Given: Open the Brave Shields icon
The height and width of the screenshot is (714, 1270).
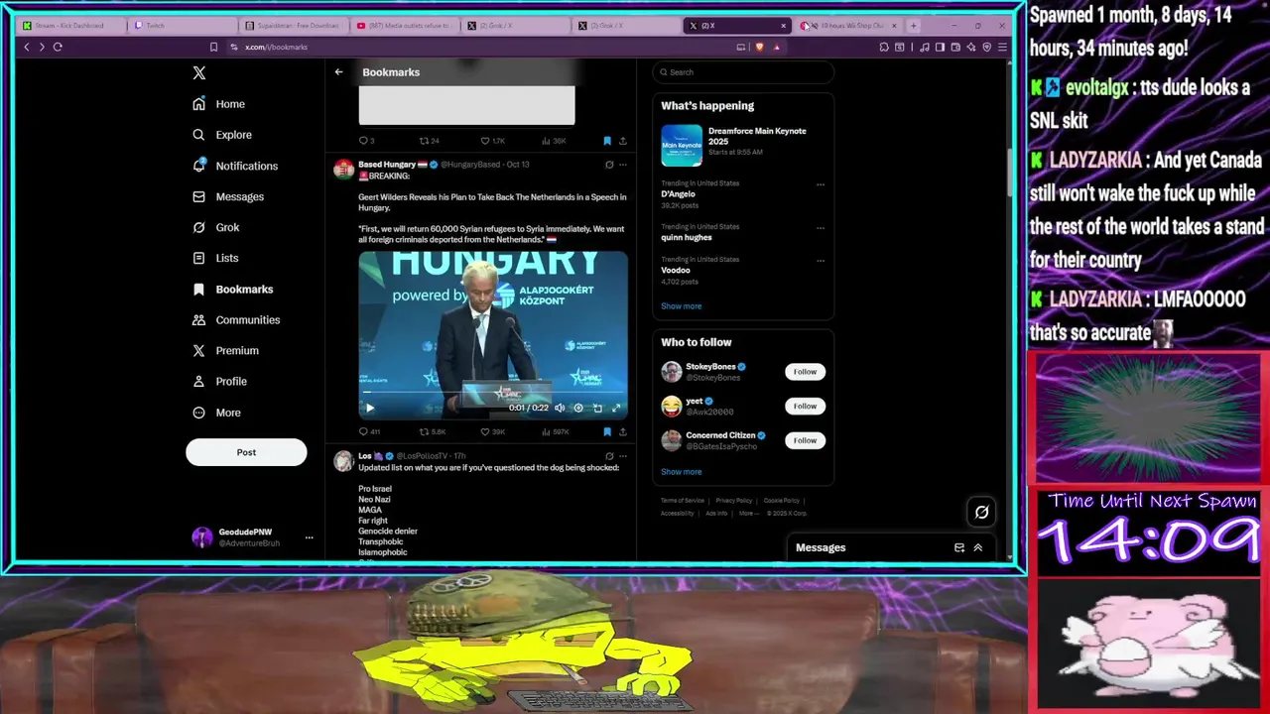Looking at the screenshot, I should [x=759, y=47].
